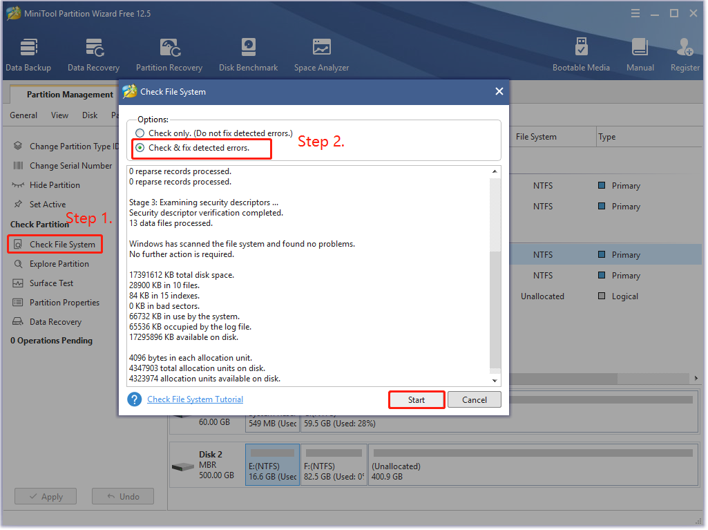Screen dimensions: 708x530
Task: Click the Change Serial Number barcode icon
Action: 17,165
